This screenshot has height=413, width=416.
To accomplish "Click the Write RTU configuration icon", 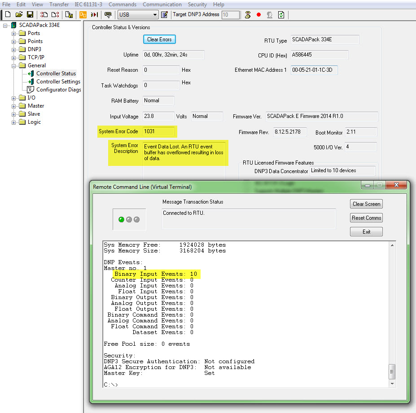I will pos(55,15).
